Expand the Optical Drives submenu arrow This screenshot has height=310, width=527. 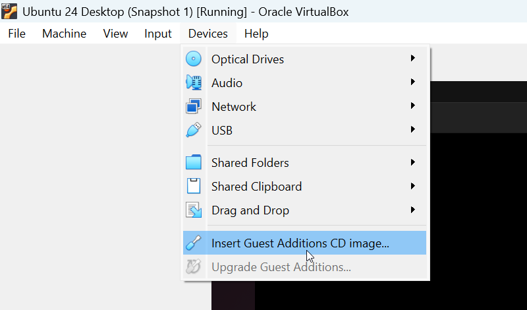(413, 58)
